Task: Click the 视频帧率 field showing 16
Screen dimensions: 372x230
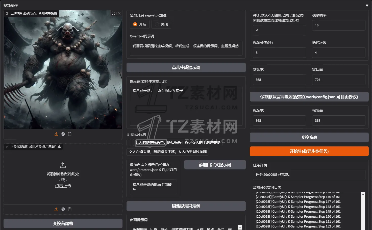Action: tap(339, 25)
